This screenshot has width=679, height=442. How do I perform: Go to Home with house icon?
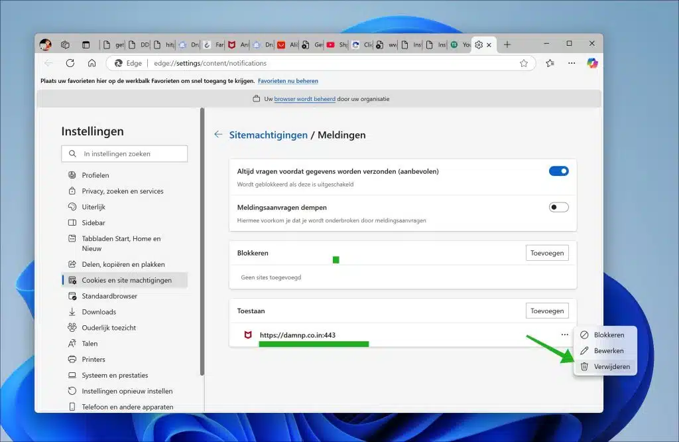[x=92, y=63]
